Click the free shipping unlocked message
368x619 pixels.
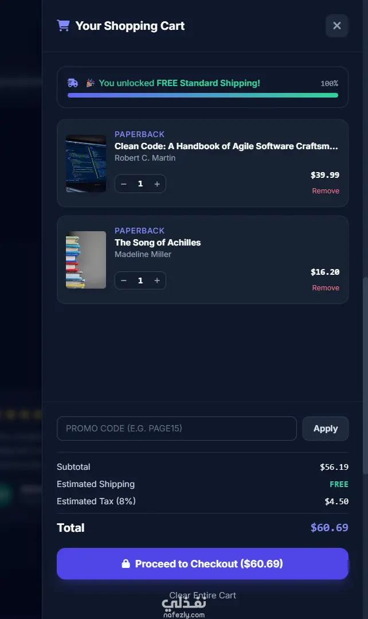pos(179,83)
